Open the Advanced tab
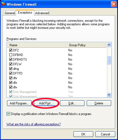Image resolution: width=118 pixels, height=140 pixels. coord(42,13)
